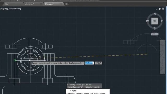Close the Drawing1* drawing tab
The width and height of the screenshot is (167, 94).
click(61, 4)
